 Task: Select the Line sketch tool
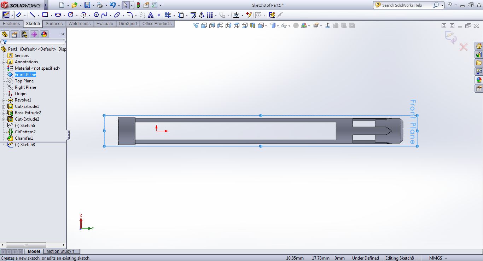click(x=33, y=15)
